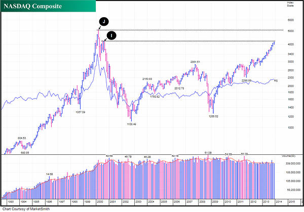Click the 2153.83 price label
Screen dimensions: 304x212
click(x=147, y=79)
